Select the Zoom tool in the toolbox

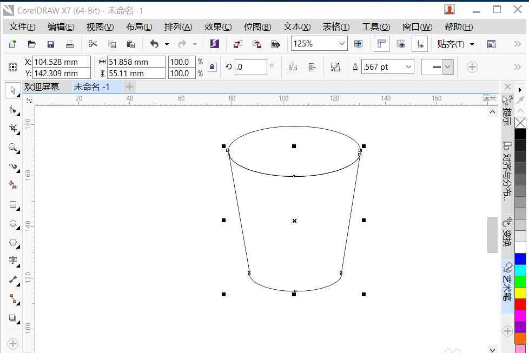[x=13, y=148]
